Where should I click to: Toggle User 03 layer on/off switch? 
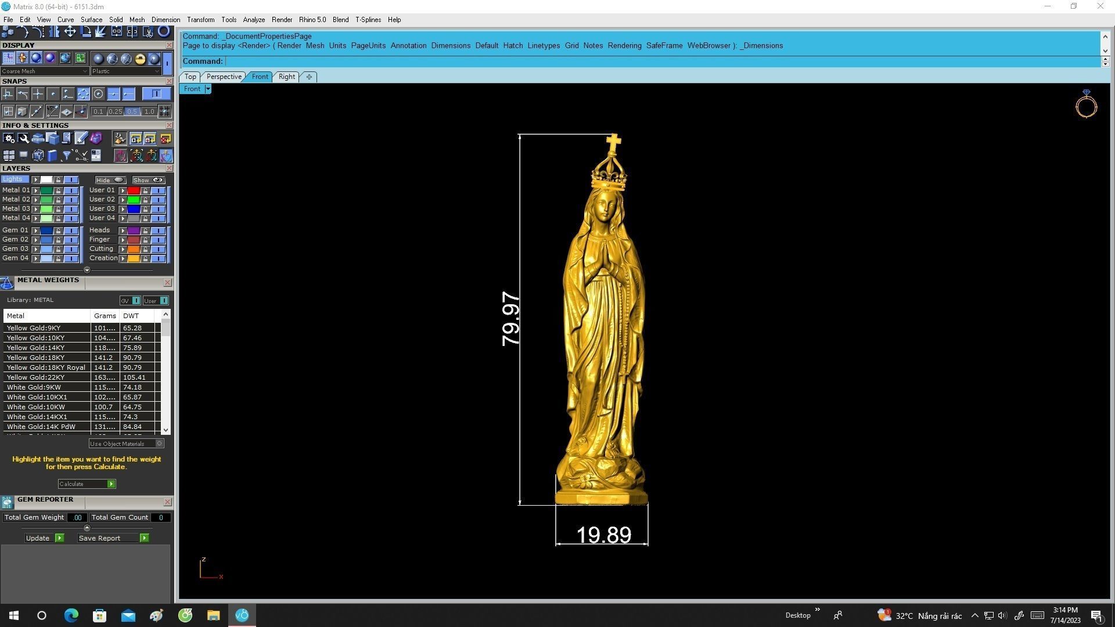(158, 209)
